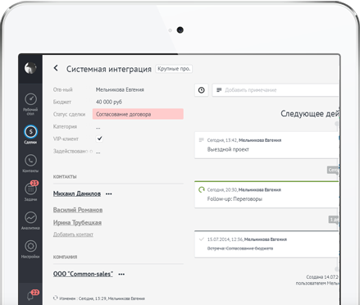This screenshot has height=305, width=360.
Task: Open Аналитика chart icon
Action: click(30, 217)
